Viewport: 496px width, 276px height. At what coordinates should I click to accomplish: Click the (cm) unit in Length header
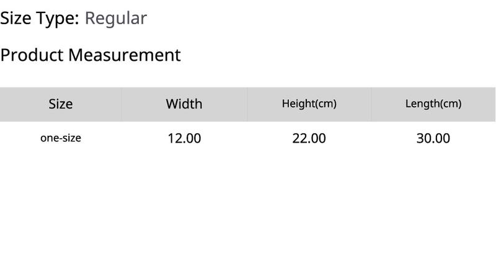(451, 104)
